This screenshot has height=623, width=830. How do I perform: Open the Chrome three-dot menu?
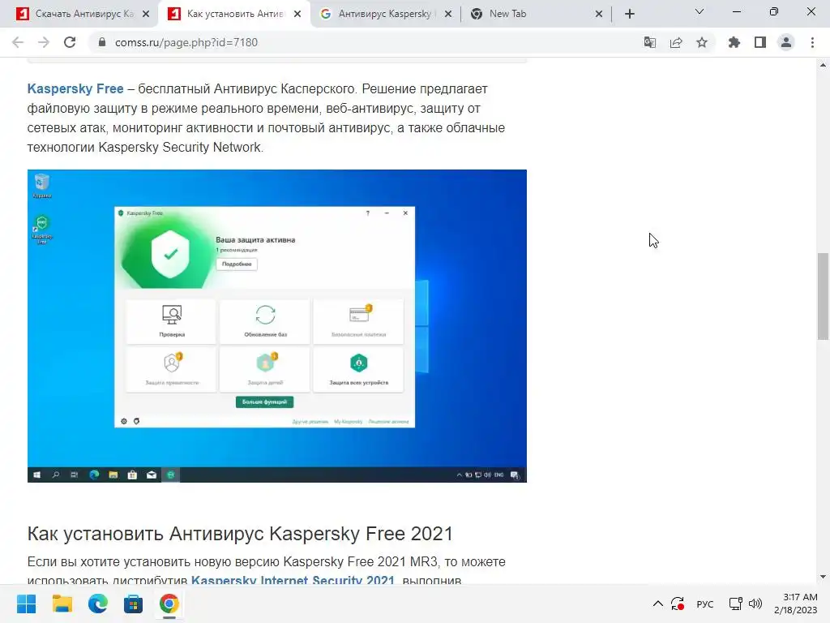point(812,42)
